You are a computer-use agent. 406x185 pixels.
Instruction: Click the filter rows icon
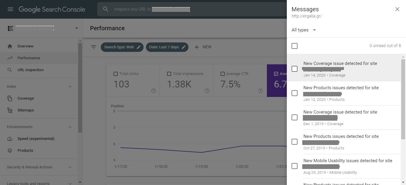click(x=94, y=47)
